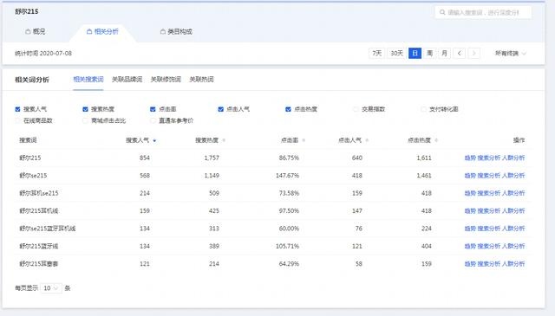Viewport: 555px width, 316px height.
Task: Select the 相关搜索词 sub-tab
Action: coord(88,79)
